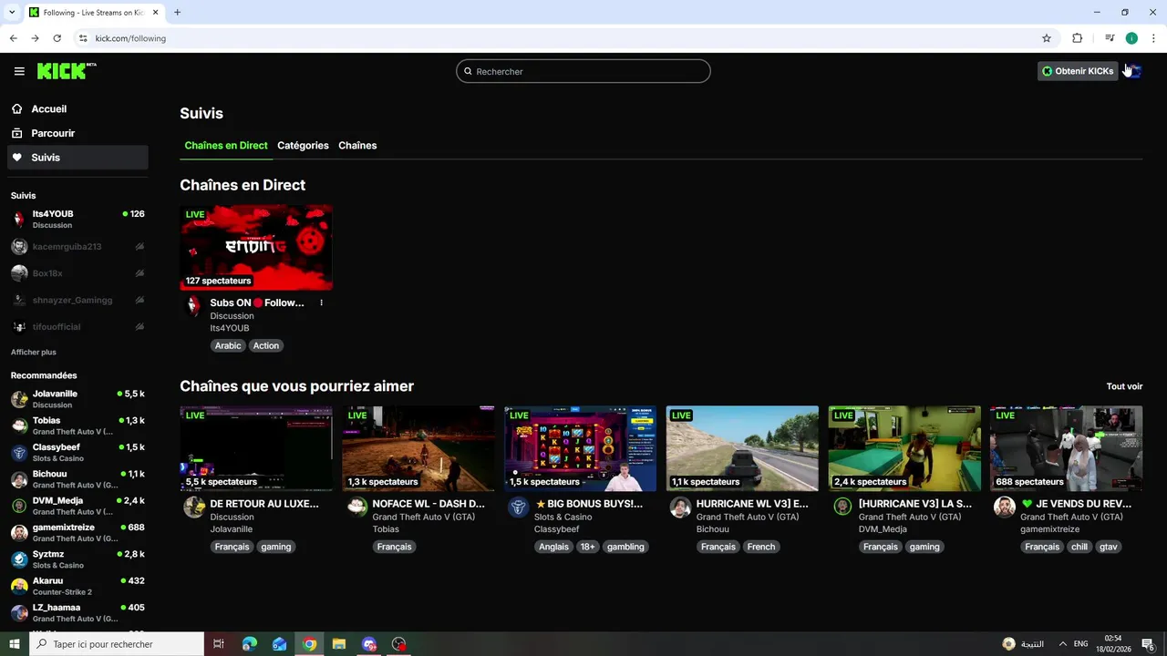
Task: Click Bichouu avatar under stream card
Action: [680, 507]
